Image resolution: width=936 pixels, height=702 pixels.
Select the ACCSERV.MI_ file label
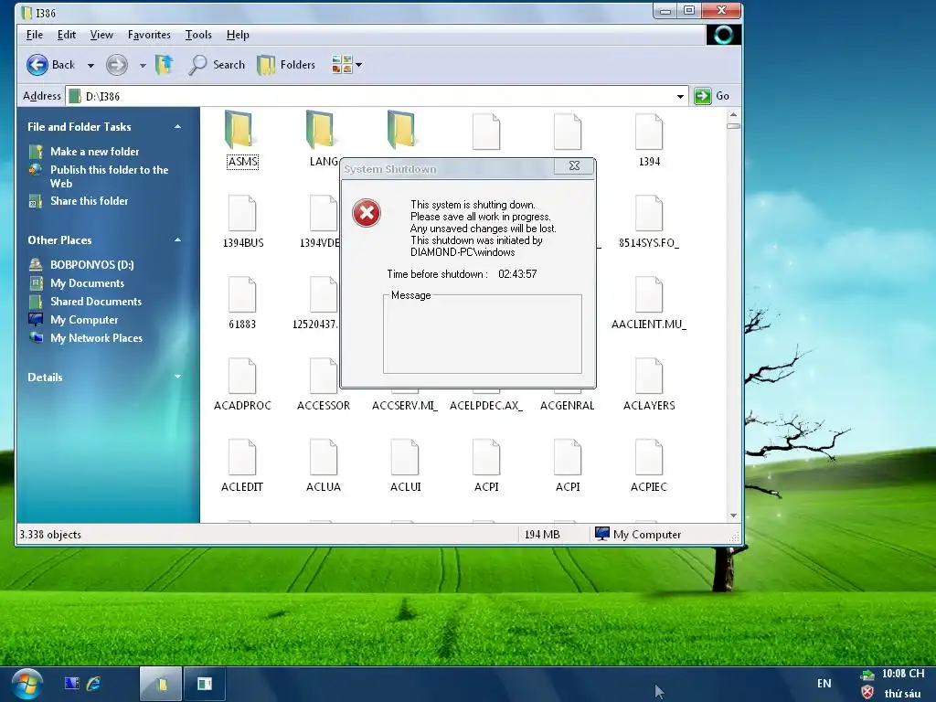coord(405,405)
